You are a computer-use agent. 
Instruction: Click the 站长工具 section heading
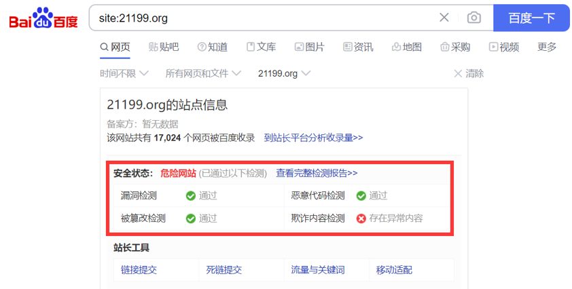click(131, 248)
